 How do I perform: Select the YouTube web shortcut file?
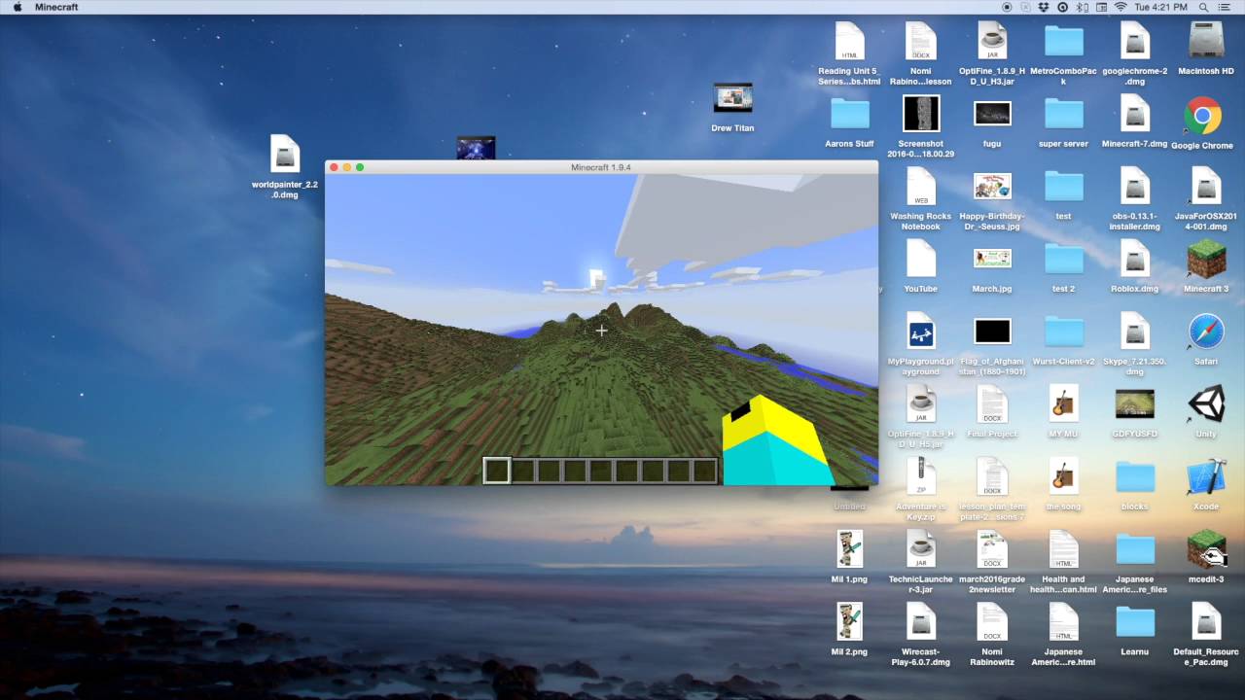coord(921,259)
